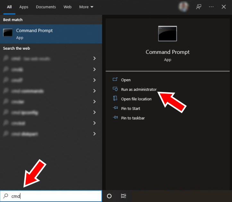Open the three-dot options menu
The height and width of the screenshot is (202, 232).
point(211,7)
